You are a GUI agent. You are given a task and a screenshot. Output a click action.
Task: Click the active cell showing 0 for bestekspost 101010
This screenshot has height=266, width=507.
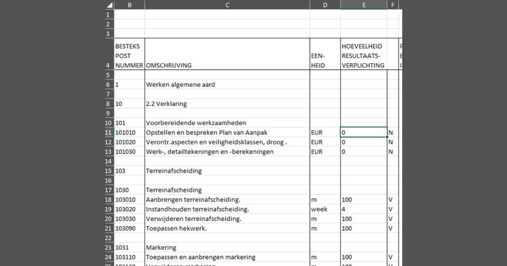tap(363, 132)
